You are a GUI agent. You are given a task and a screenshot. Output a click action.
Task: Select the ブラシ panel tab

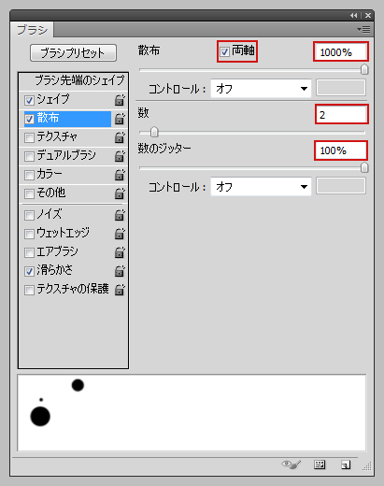32,30
